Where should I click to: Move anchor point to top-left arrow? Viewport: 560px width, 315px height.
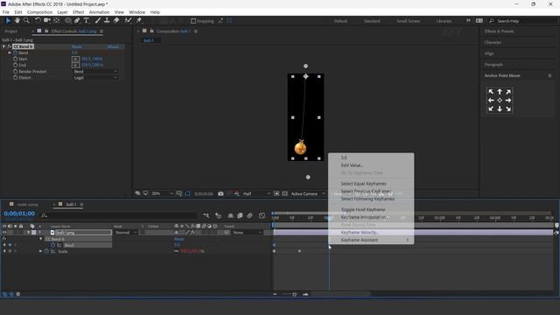click(x=491, y=92)
